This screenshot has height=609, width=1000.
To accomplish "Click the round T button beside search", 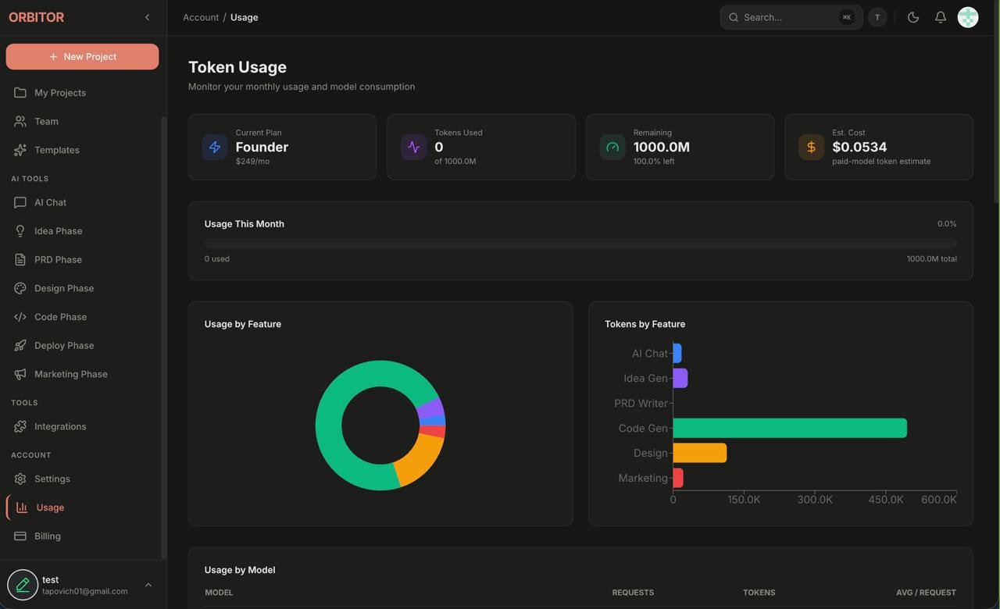I will pyautogui.click(x=877, y=17).
